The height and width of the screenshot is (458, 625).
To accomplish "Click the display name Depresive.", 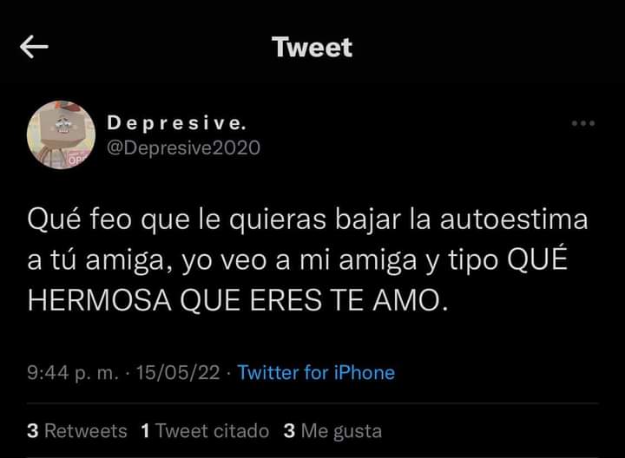I will point(176,122).
